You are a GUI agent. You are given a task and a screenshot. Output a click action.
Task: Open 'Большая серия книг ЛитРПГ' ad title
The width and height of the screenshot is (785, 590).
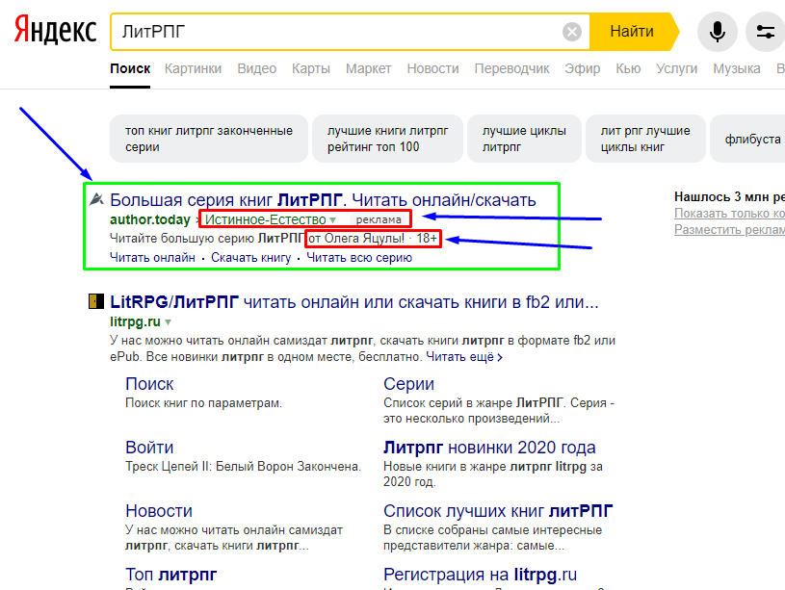point(323,200)
